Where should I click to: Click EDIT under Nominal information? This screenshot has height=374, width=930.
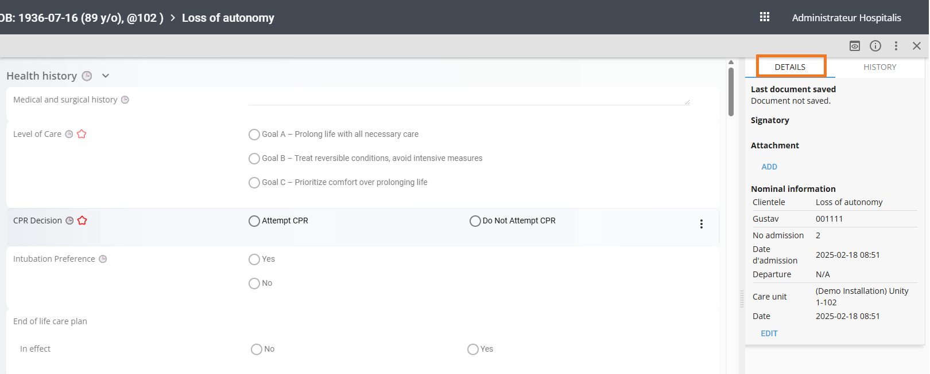click(769, 333)
